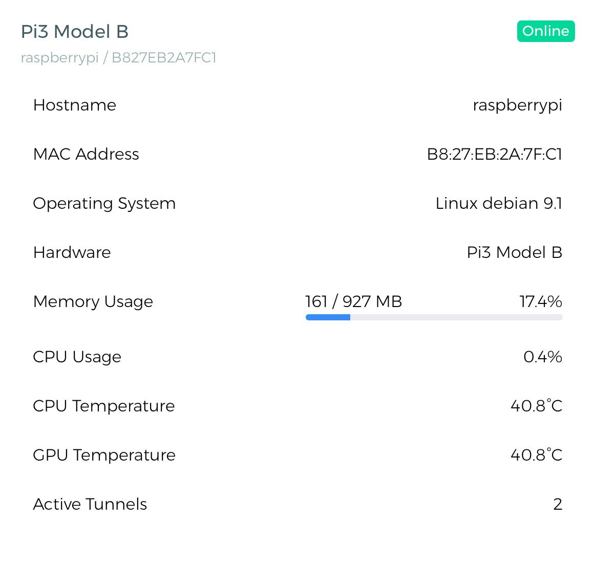The image size is (595, 566).
Task: Click the Memory Usage label
Action: click(x=93, y=301)
